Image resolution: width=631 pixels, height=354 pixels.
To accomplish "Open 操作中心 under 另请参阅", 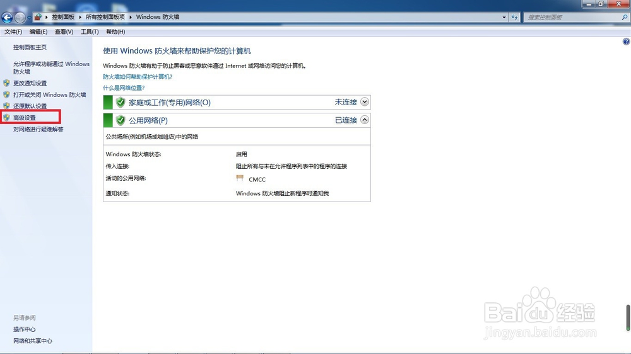I will [x=25, y=329].
